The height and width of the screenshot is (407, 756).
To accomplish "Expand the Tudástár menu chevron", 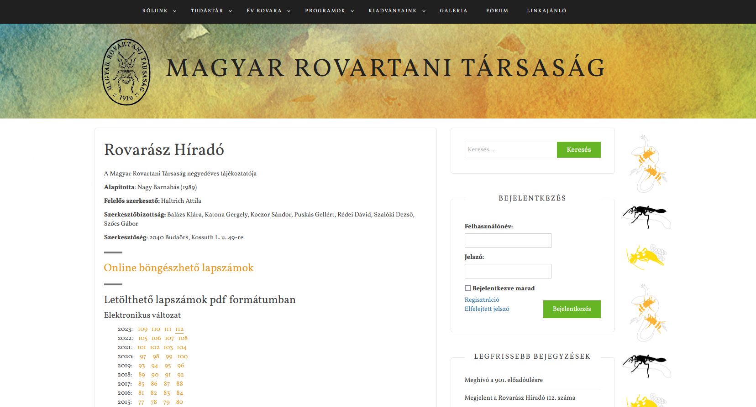I will (x=231, y=11).
